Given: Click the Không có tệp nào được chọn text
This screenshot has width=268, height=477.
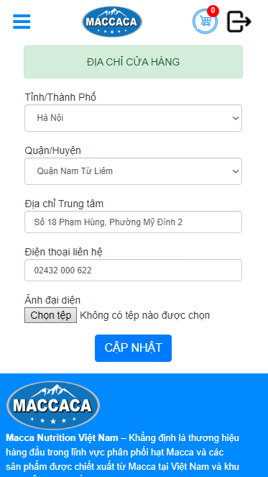Looking at the screenshot, I should pos(145,315).
